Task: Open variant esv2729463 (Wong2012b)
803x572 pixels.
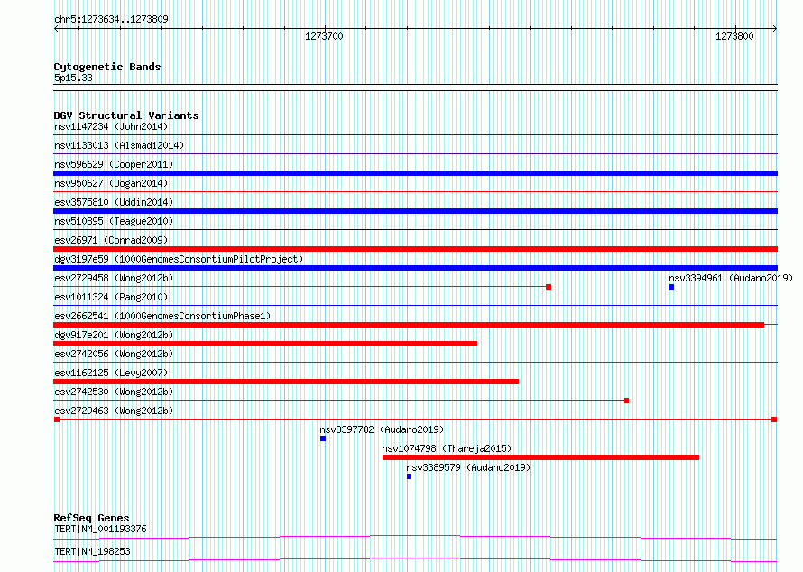Action: point(114,411)
